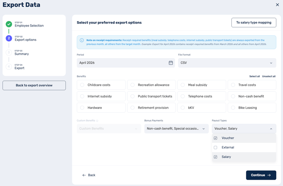The image size is (283, 186).
Task: Click the Select all link
Action: [254, 77]
